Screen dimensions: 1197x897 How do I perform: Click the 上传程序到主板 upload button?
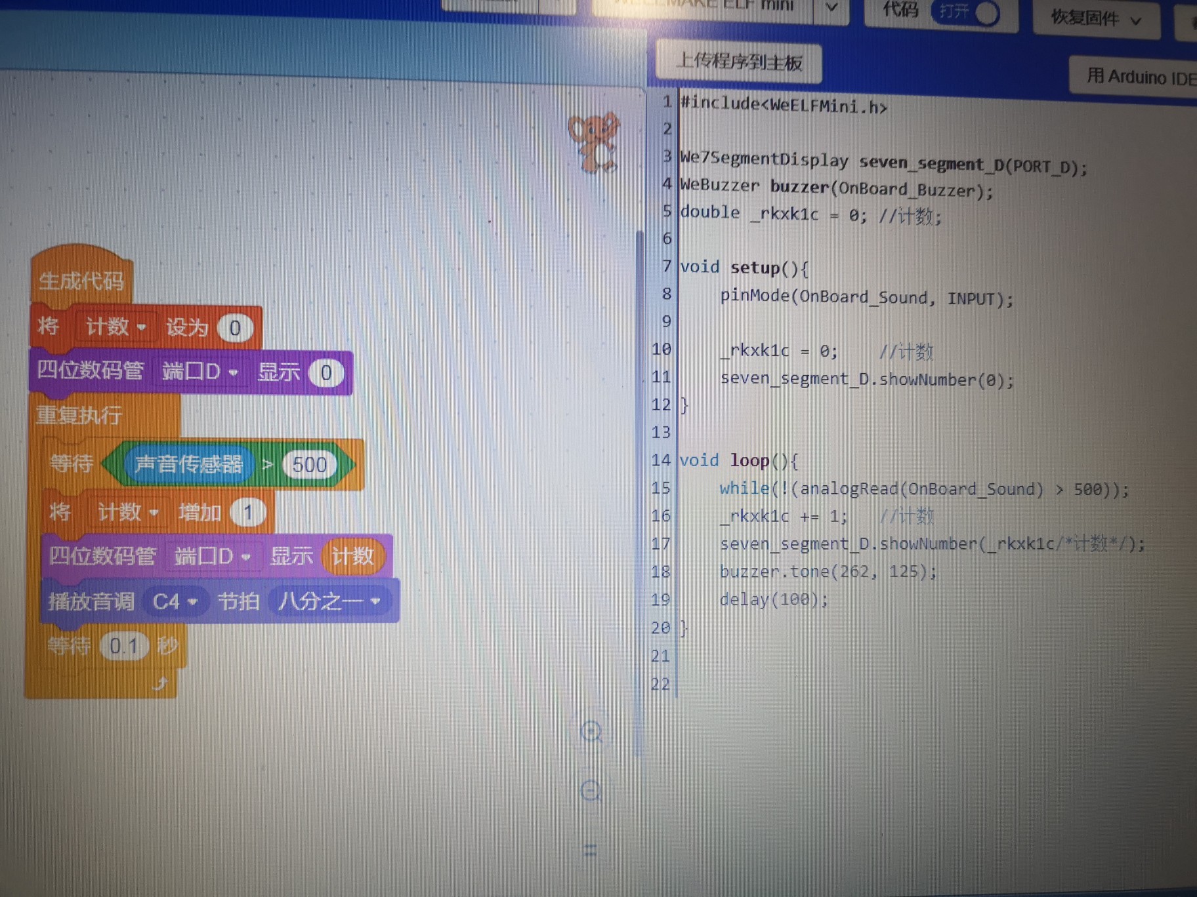click(x=739, y=62)
